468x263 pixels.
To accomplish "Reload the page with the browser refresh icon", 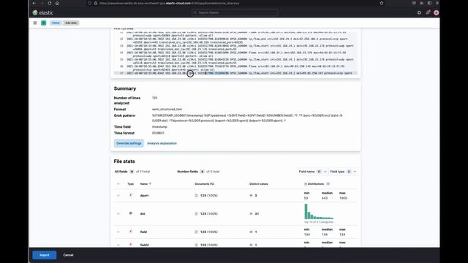I will [x=50, y=3].
